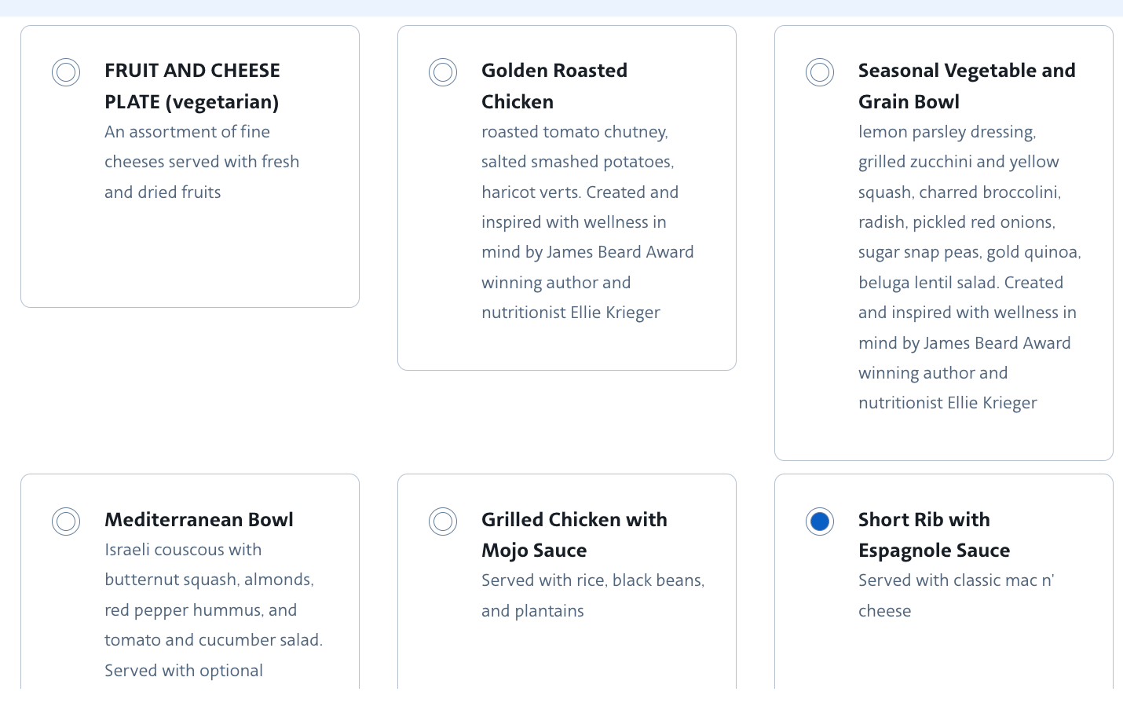1123x710 pixels.
Task: Select the Mediterranean Bowl radio button
Action: 66,522
